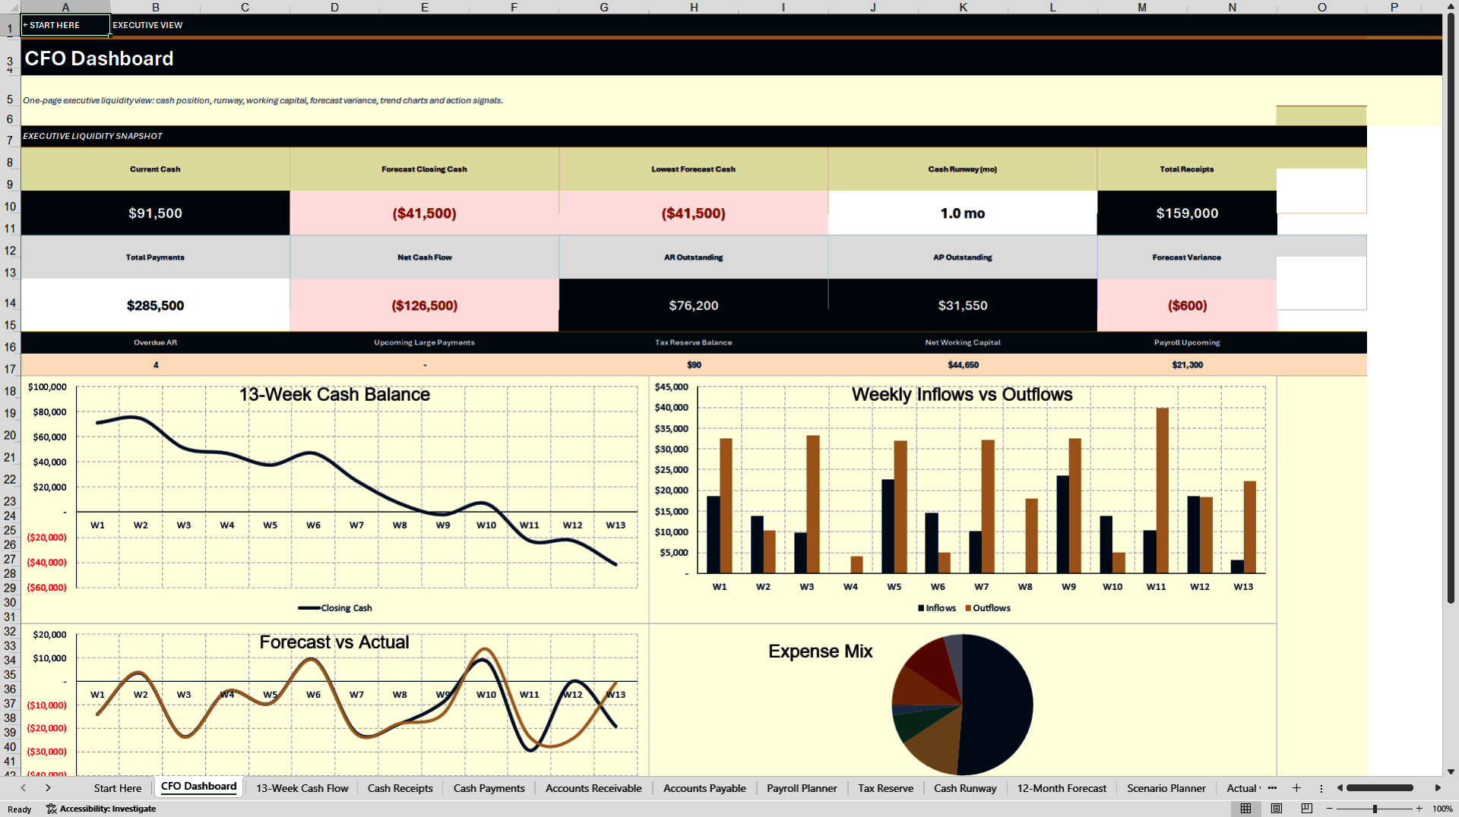Click the tab bar split handle dots
The image size is (1459, 817).
click(x=1321, y=788)
